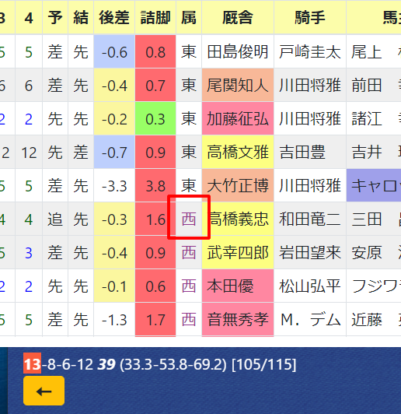Click the 後差 column header
The width and height of the screenshot is (401, 414).
tap(114, 17)
